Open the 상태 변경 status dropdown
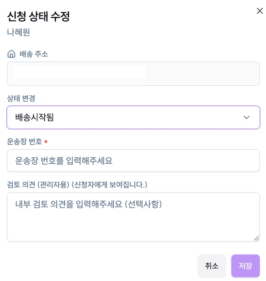This screenshot has width=266, height=281. point(133,117)
